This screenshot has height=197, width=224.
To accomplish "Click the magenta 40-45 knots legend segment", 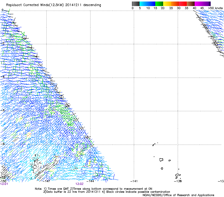I will coord(199,4).
